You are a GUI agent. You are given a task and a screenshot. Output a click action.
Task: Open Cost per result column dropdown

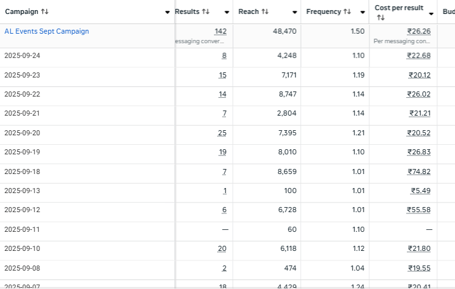432,13
